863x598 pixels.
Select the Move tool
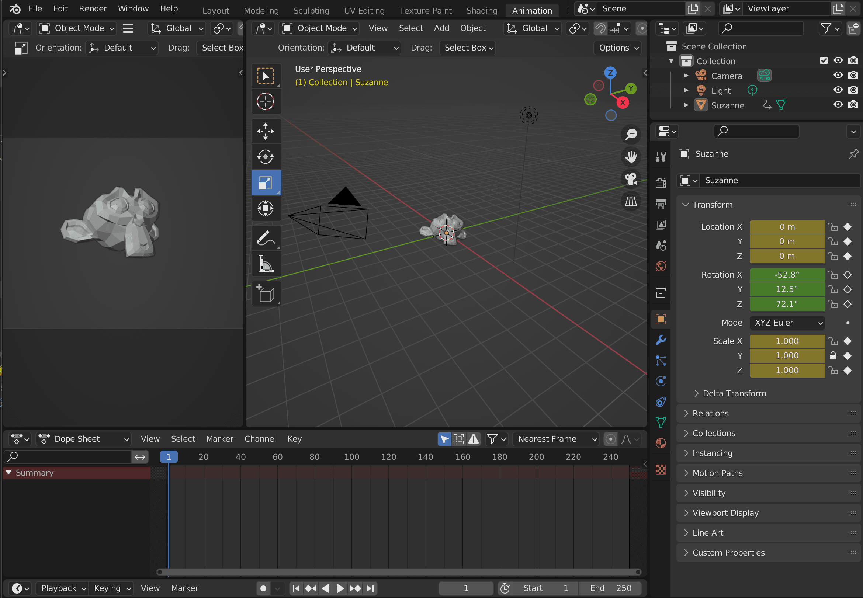click(266, 132)
